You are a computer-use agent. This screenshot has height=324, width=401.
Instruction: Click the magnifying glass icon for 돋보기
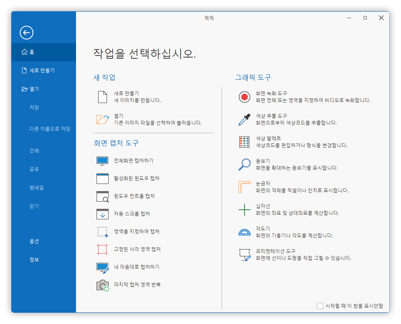tap(245, 165)
